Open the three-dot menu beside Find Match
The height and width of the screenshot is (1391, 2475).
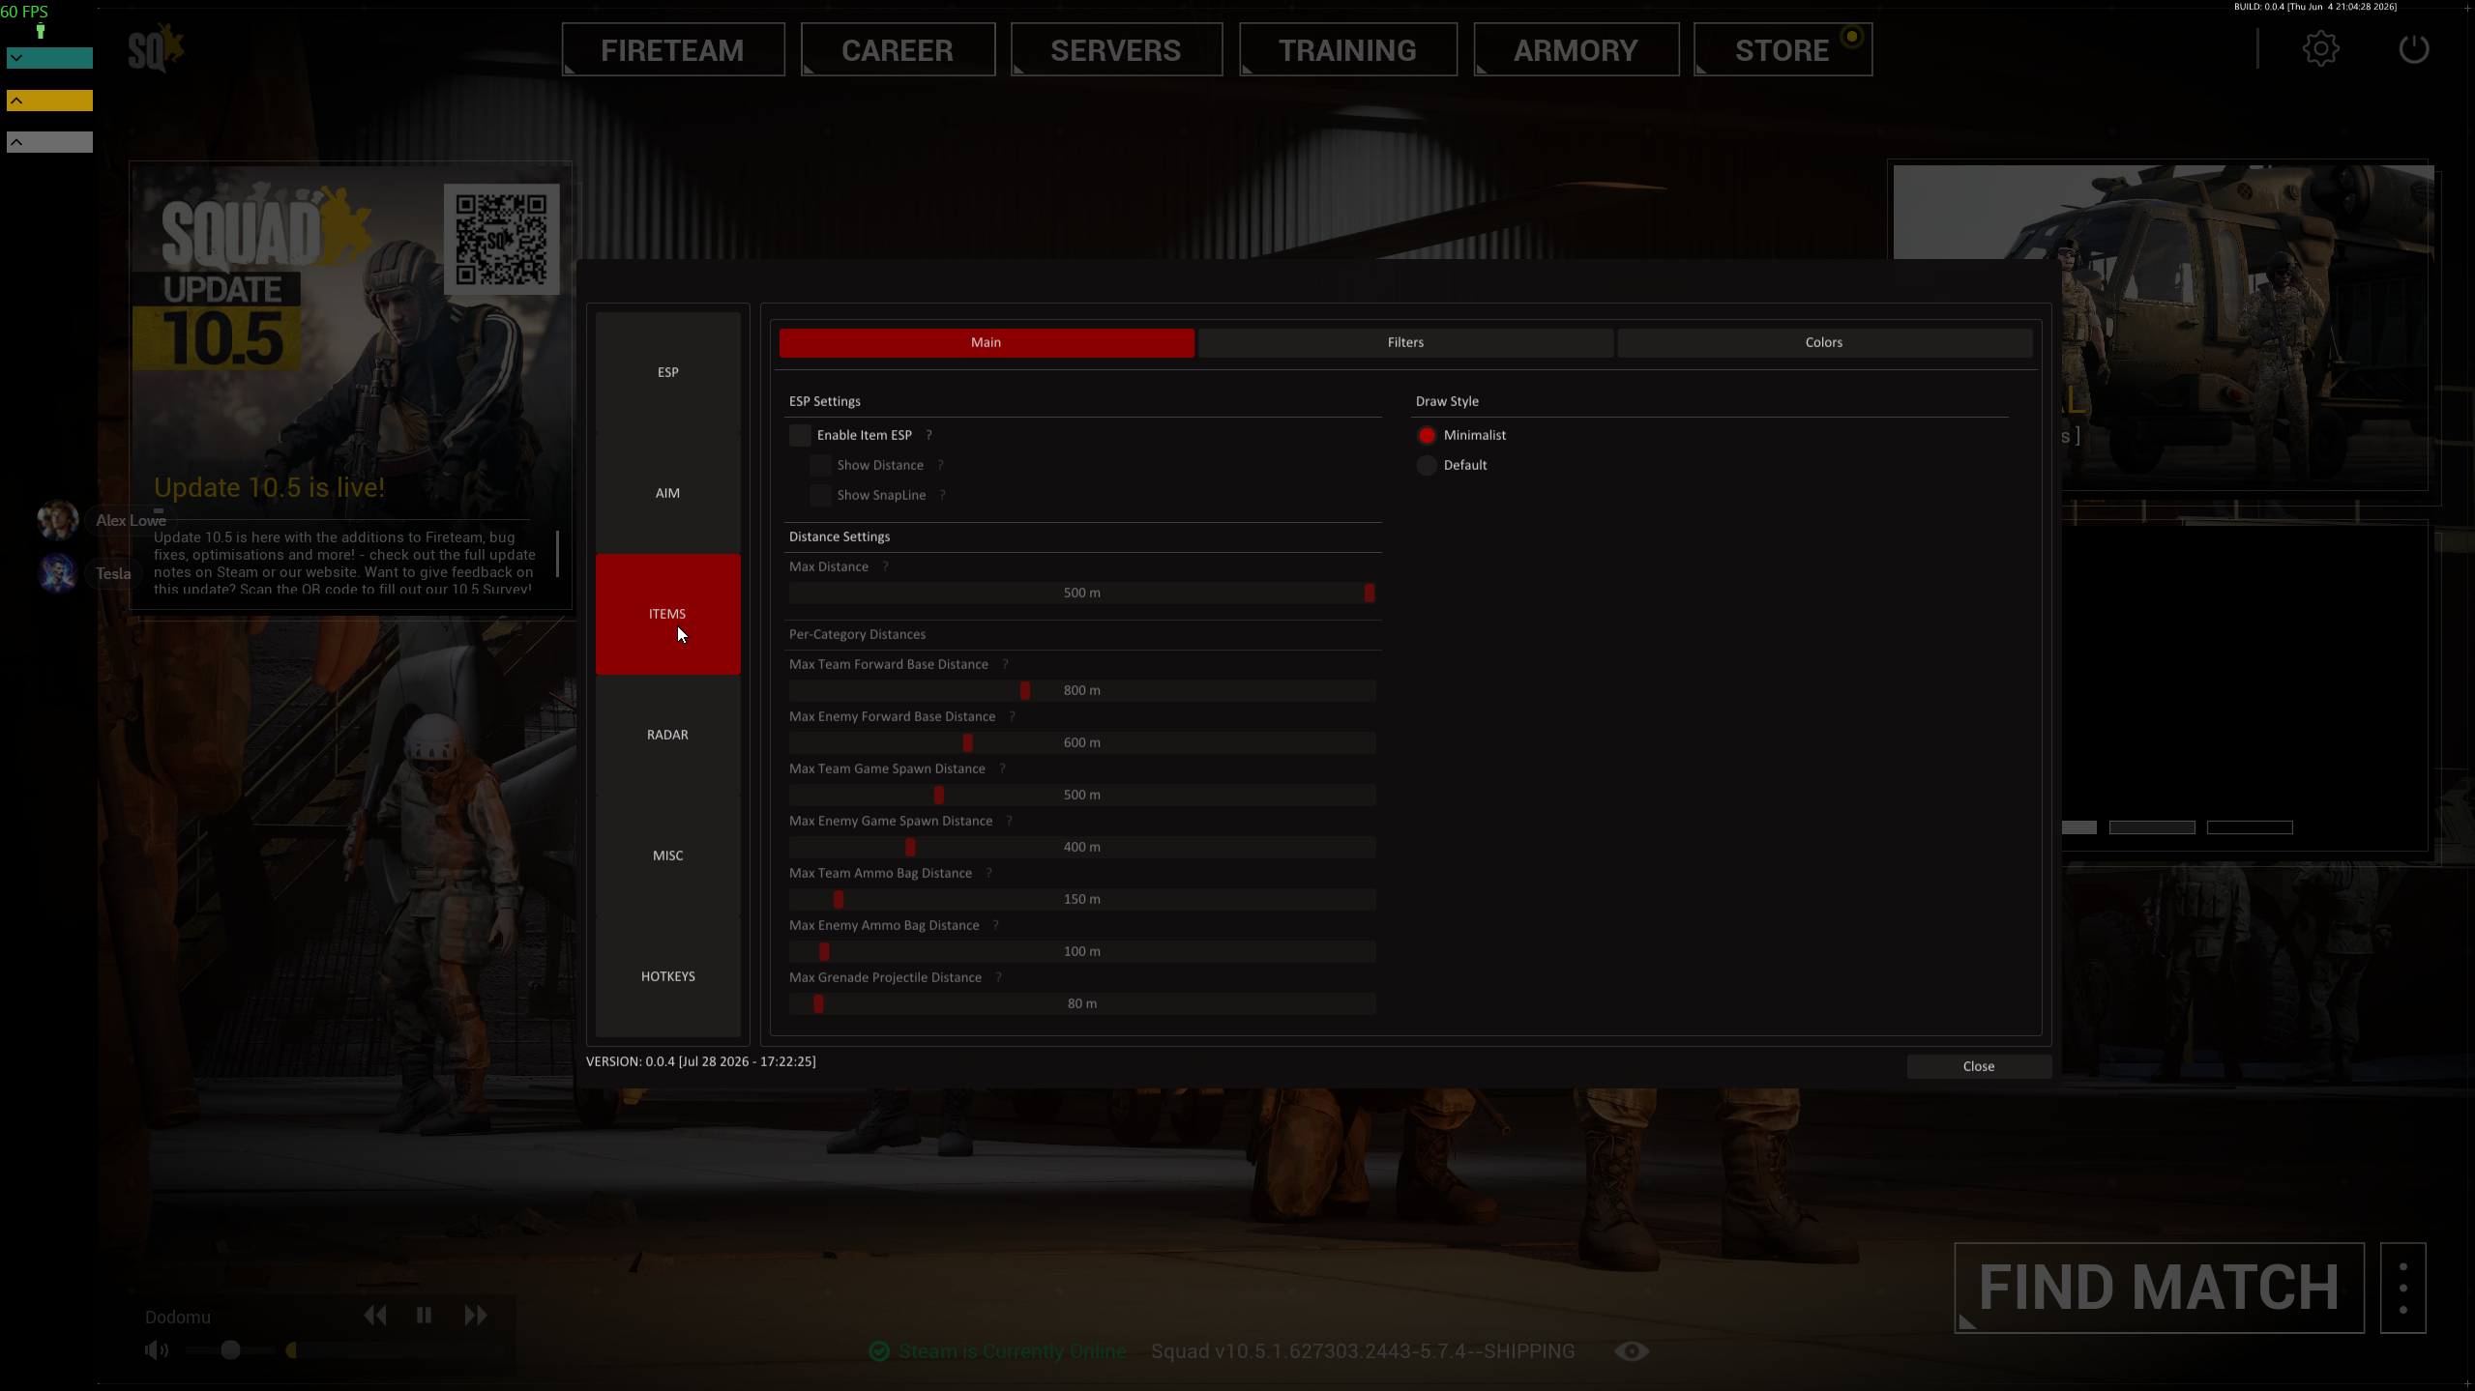(2403, 1289)
